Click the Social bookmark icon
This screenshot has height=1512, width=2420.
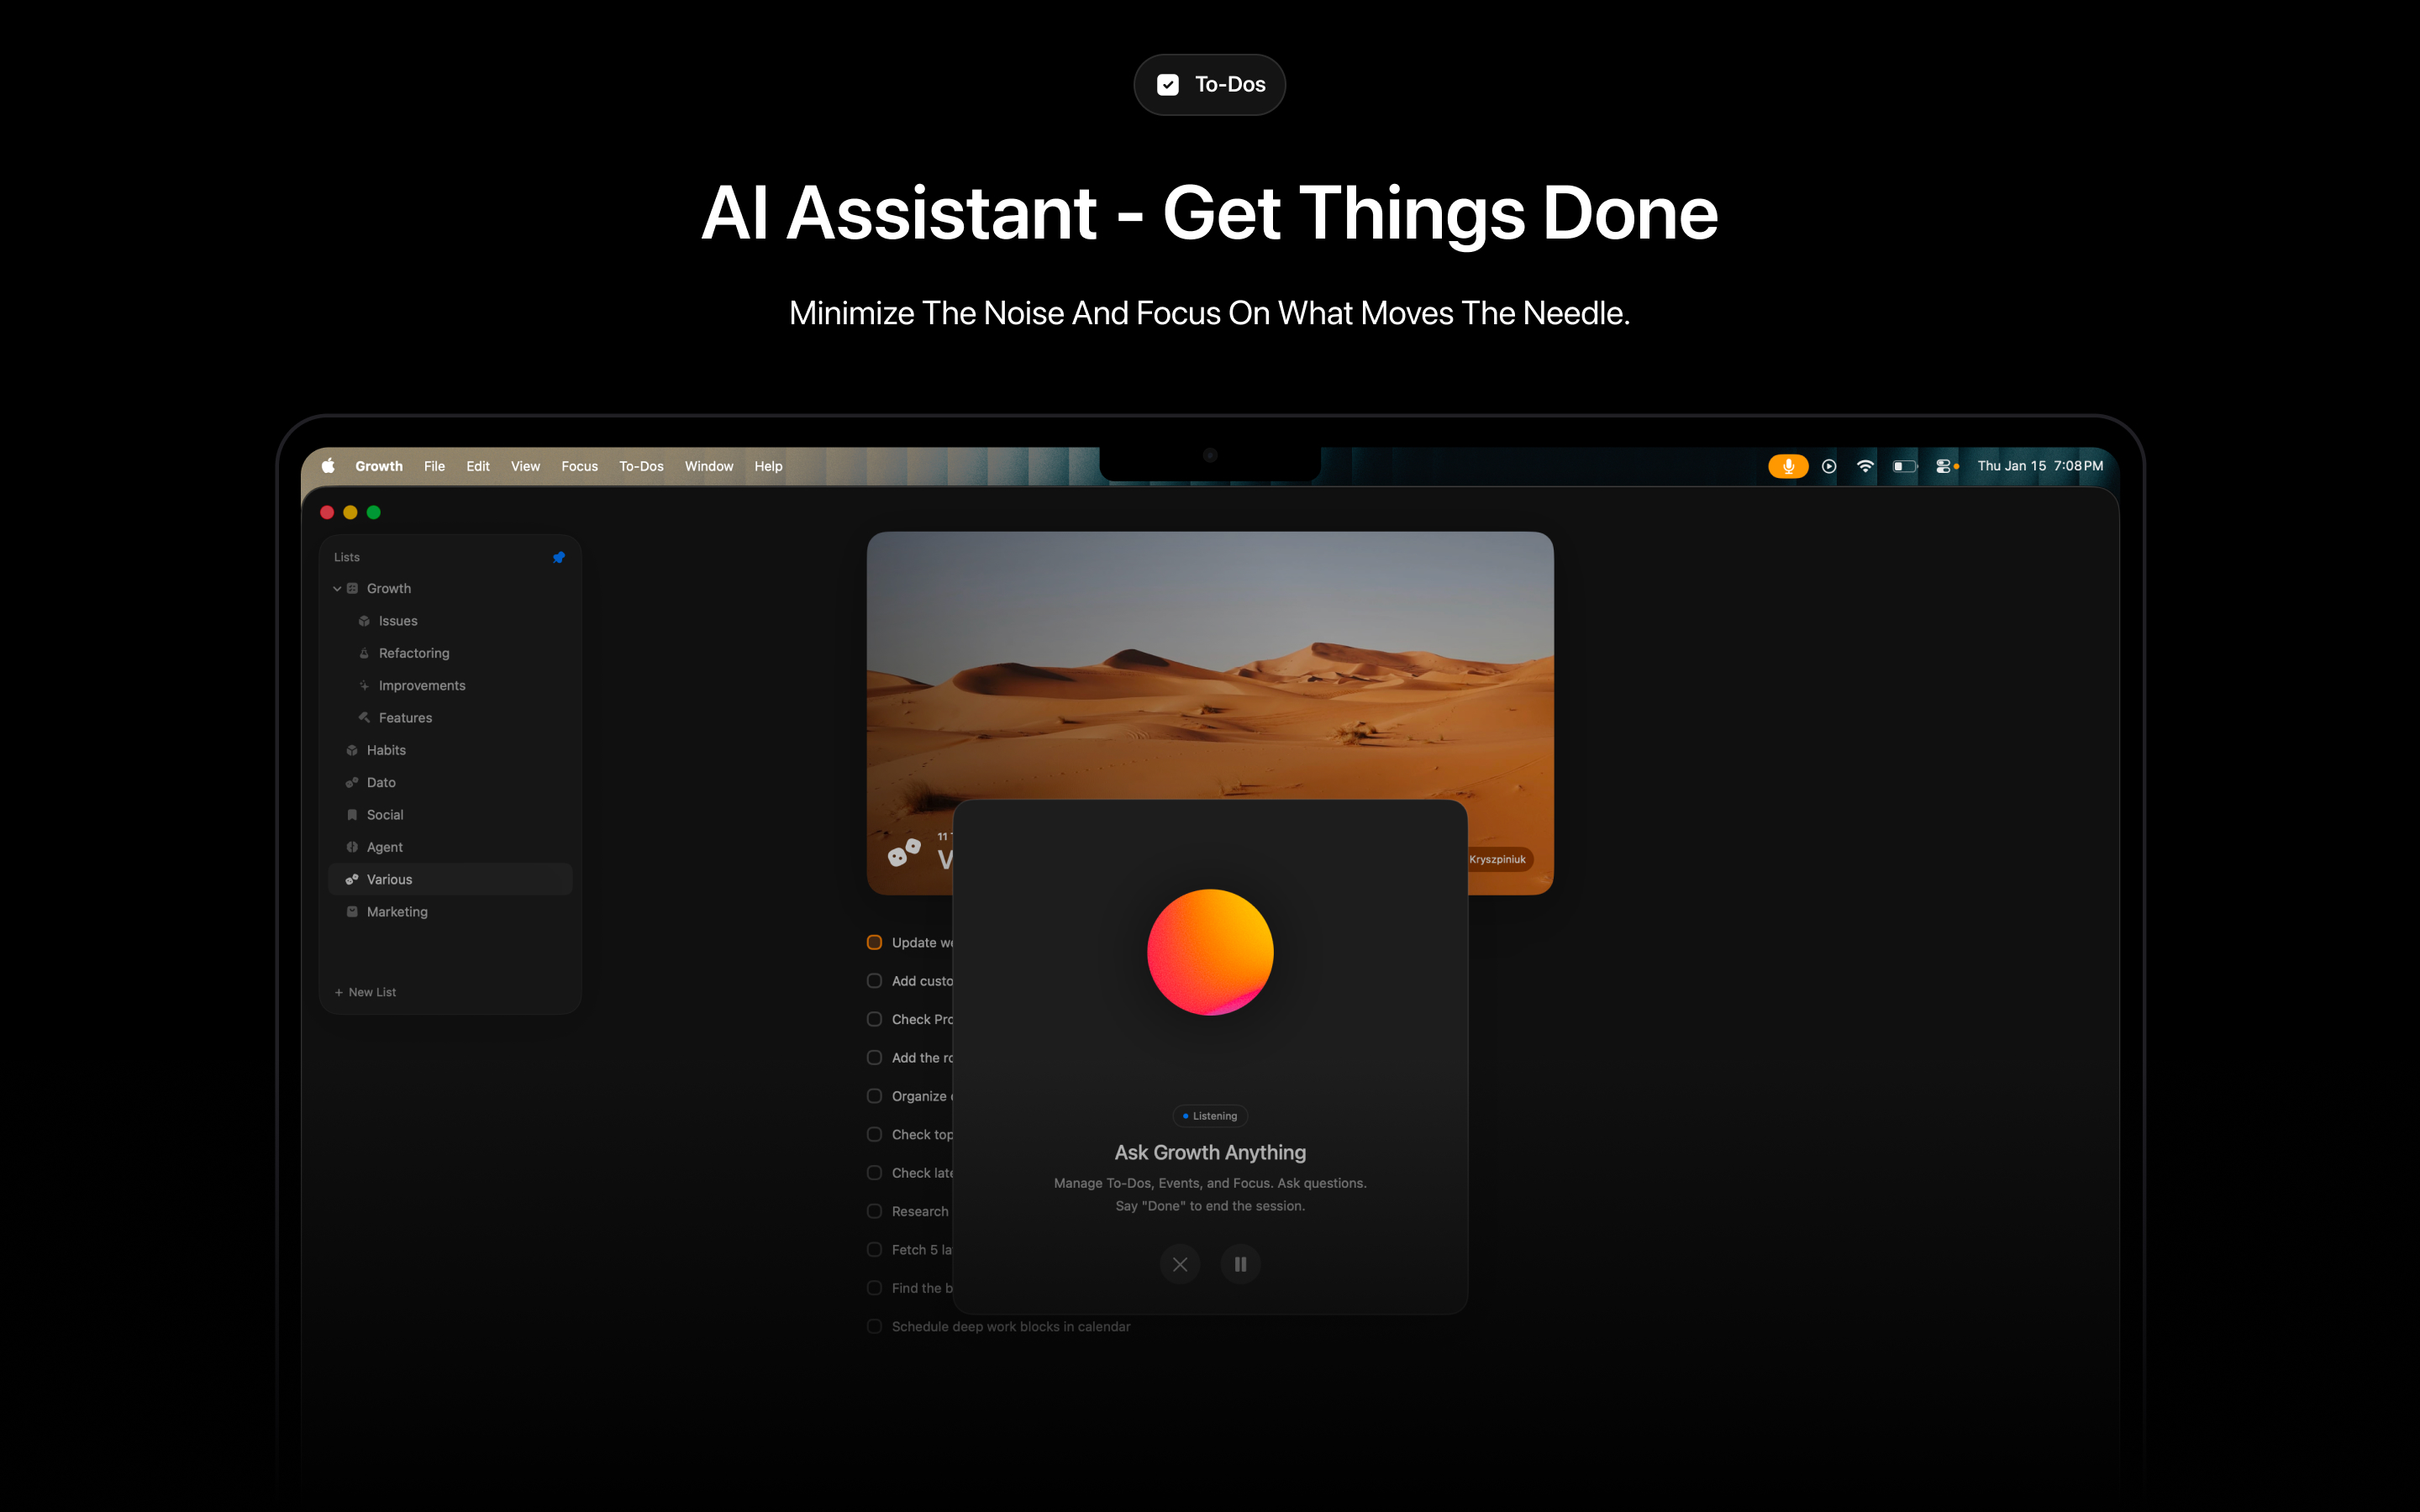pyautogui.click(x=352, y=815)
